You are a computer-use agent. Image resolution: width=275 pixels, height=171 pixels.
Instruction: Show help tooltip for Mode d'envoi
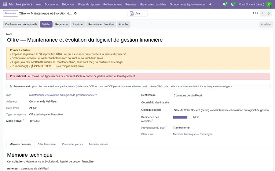click(24, 120)
